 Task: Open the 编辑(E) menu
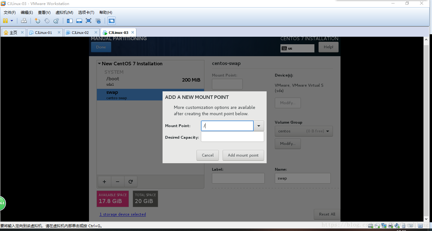(x=27, y=13)
